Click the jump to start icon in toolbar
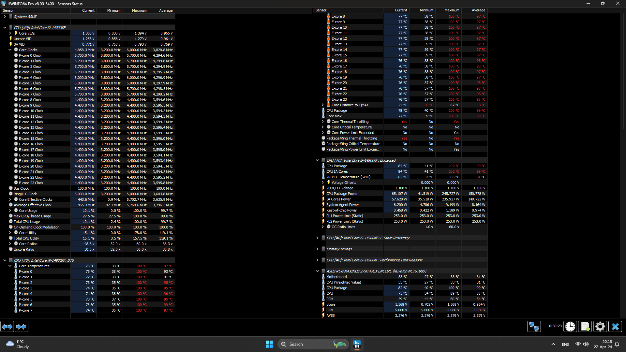Viewport: 626px width, 352px height. coord(8,327)
